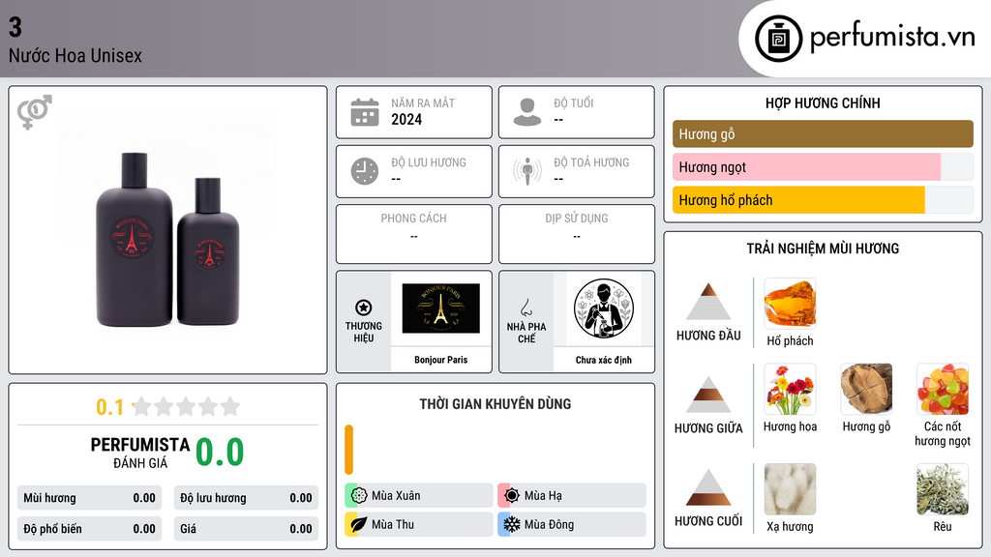This screenshot has width=991, height=557.
Task: Click the Hương đầu pyramid icon
Action: click(x=708, y=302)
